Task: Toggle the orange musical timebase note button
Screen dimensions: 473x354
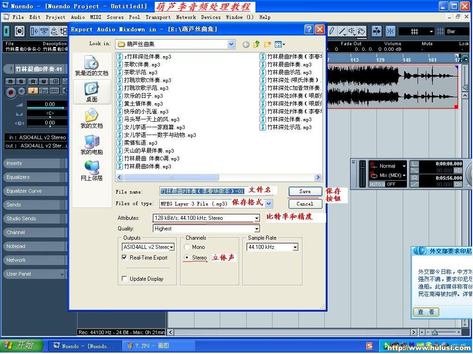Action: click(33, 90)
